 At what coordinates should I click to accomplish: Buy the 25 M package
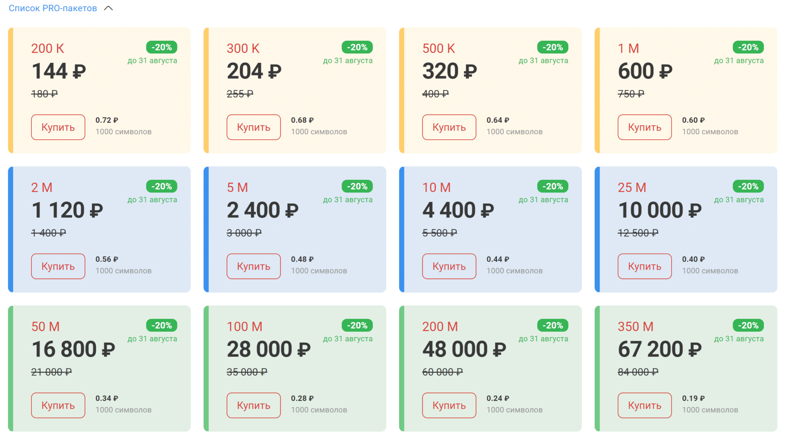(x=644, y=266)
